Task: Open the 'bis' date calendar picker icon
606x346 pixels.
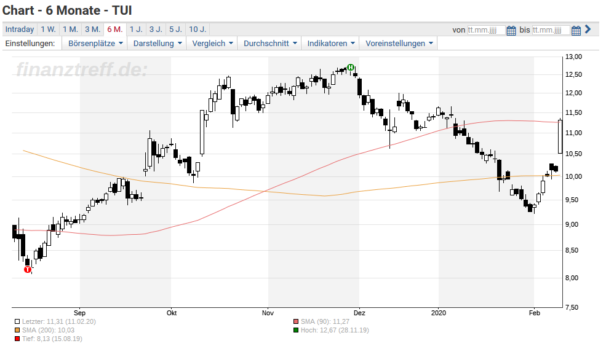Action: [576, 30]
